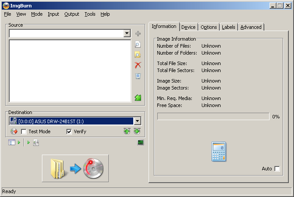The image size is (294, 197).
Task: Click inside the Source combo text field
Action: point(66,33)
